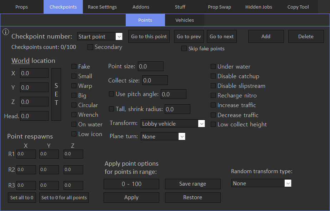Click Go to prev button
The height and width of the screenshot is (211, 330).
point(189,36)
